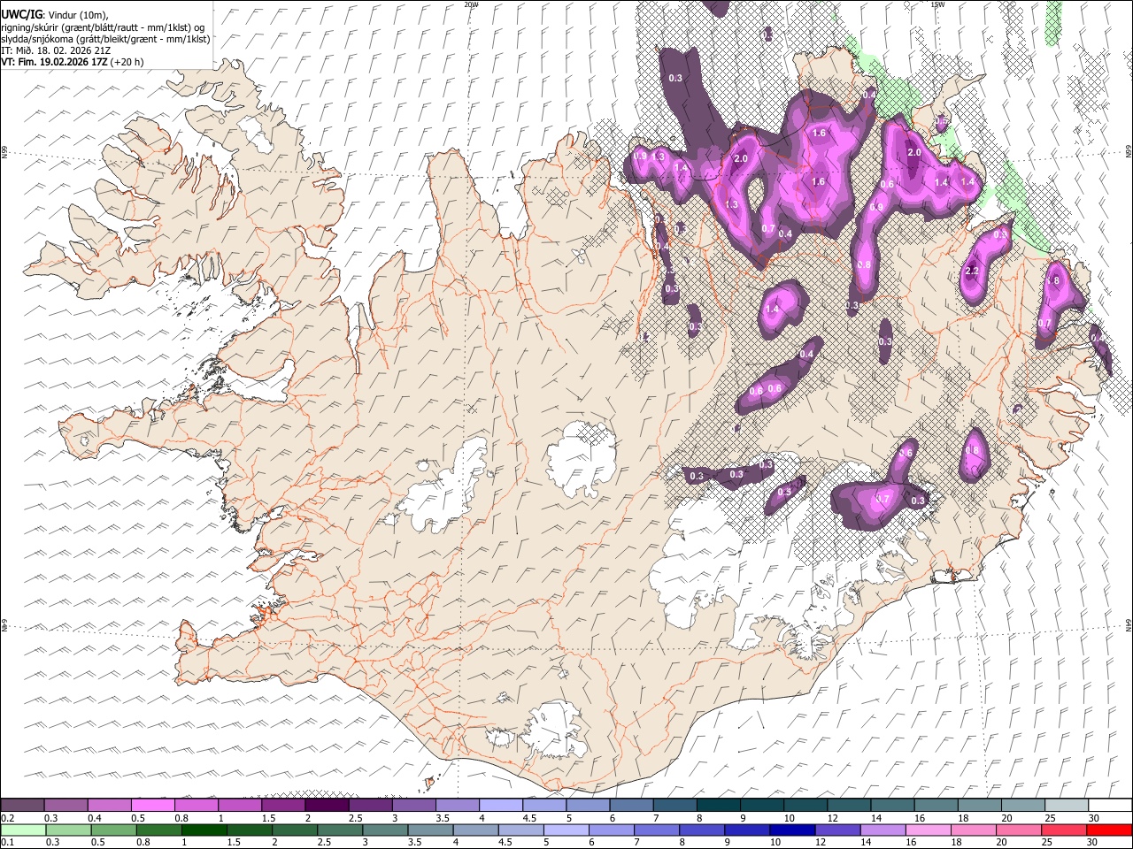Pick the dark teal 8 snow-scale swatch
The height and width of the screenshot is (849, 1133).
[x=718, y=806]
